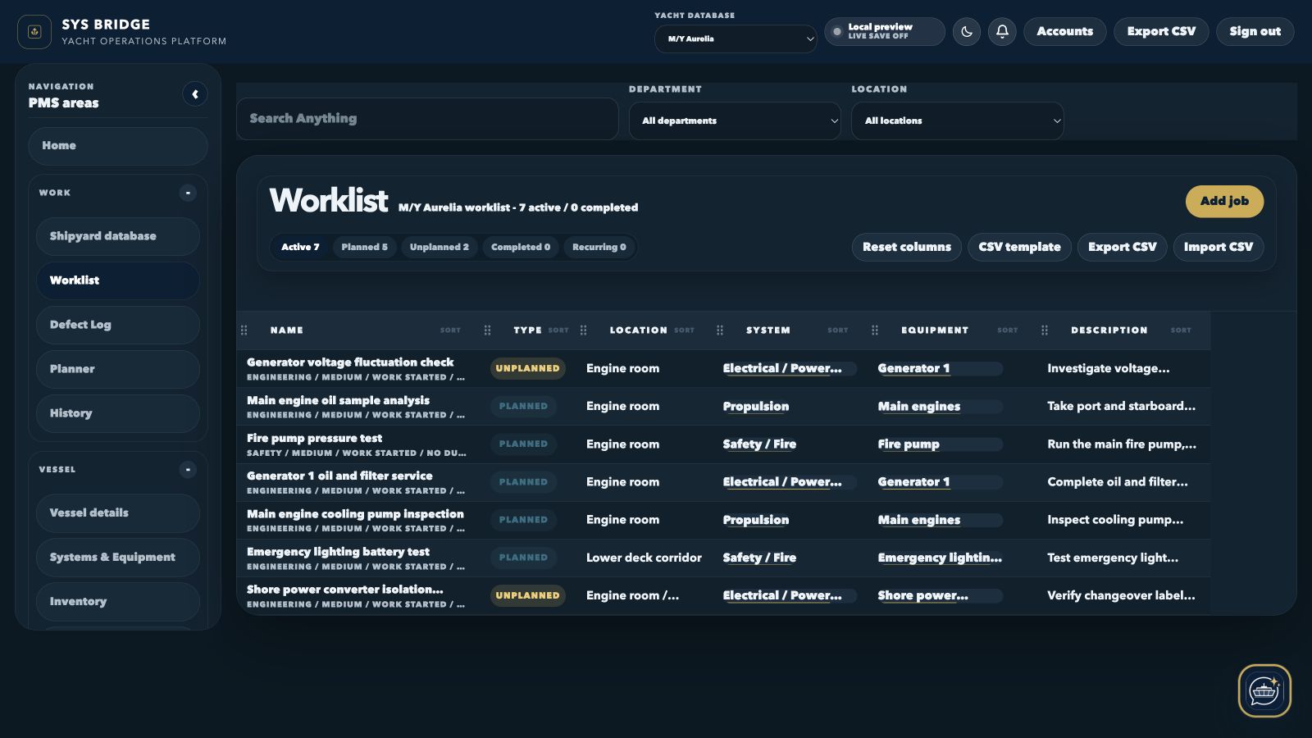Screen dimensions: 1312x738
Task: Open Fire pump pressure test job
Action: point(314,438)
